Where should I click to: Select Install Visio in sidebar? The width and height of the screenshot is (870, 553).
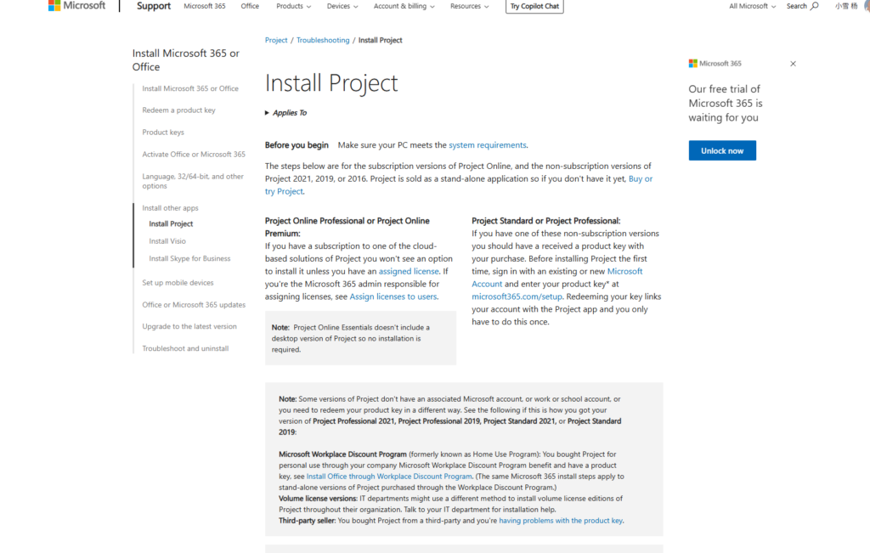pyautogui.click(x=167, y=241)
